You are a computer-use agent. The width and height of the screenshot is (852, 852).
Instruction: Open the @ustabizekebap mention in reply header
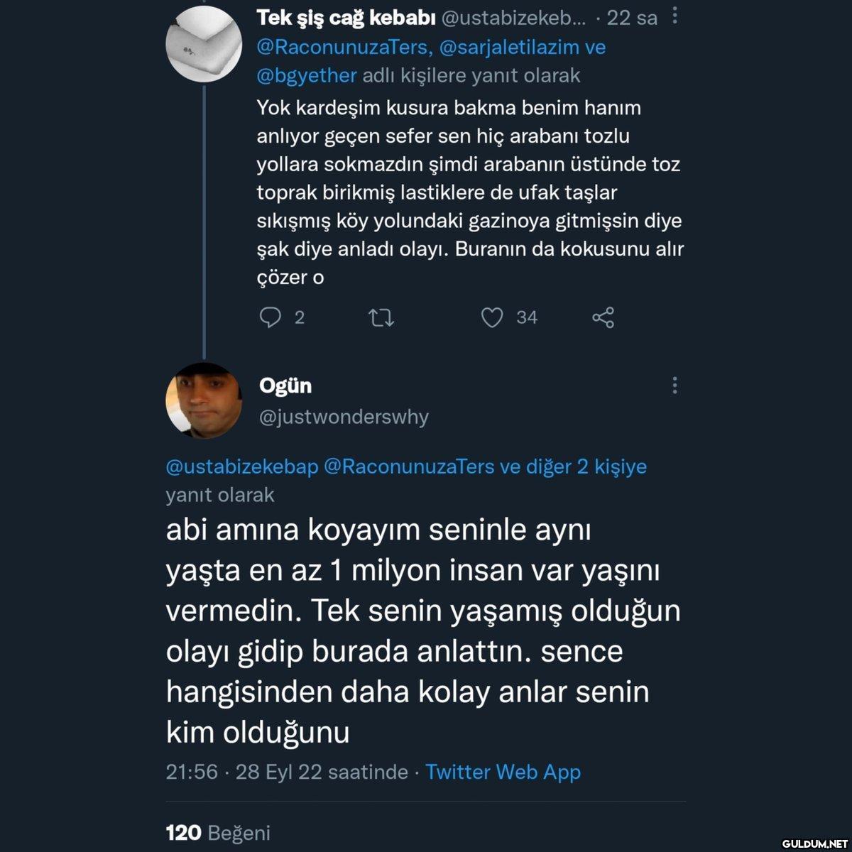tap(241, 466)
